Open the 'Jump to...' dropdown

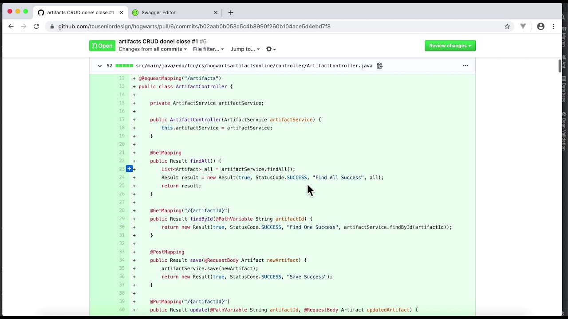(x=245, y=49)
